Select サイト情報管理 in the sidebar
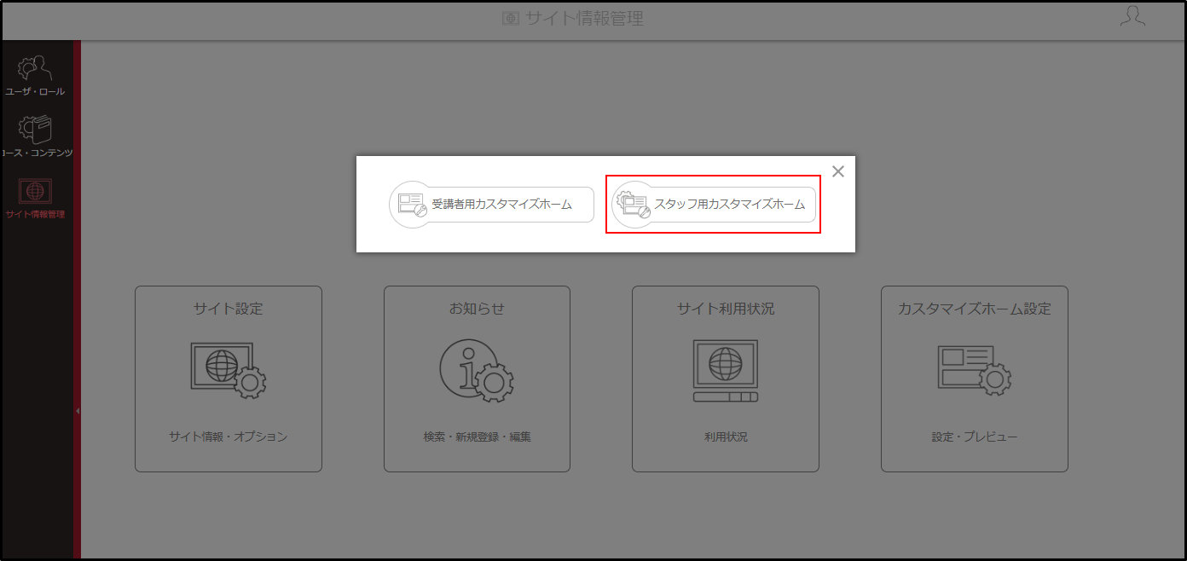1187x561 pixels. (x=36, y=198)
